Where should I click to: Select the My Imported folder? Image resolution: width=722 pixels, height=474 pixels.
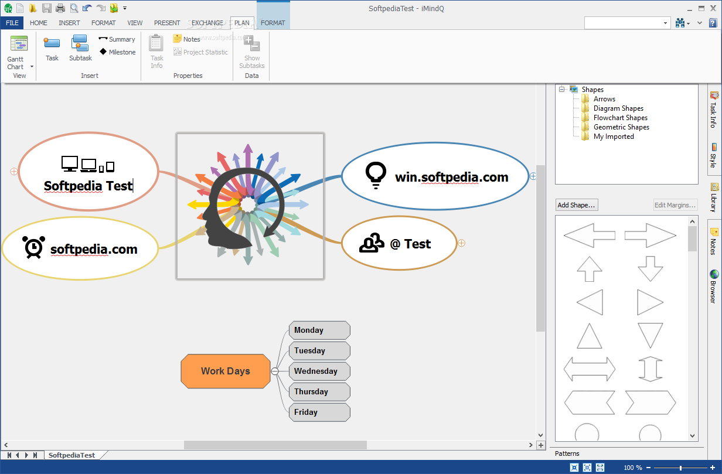[614, 137]
